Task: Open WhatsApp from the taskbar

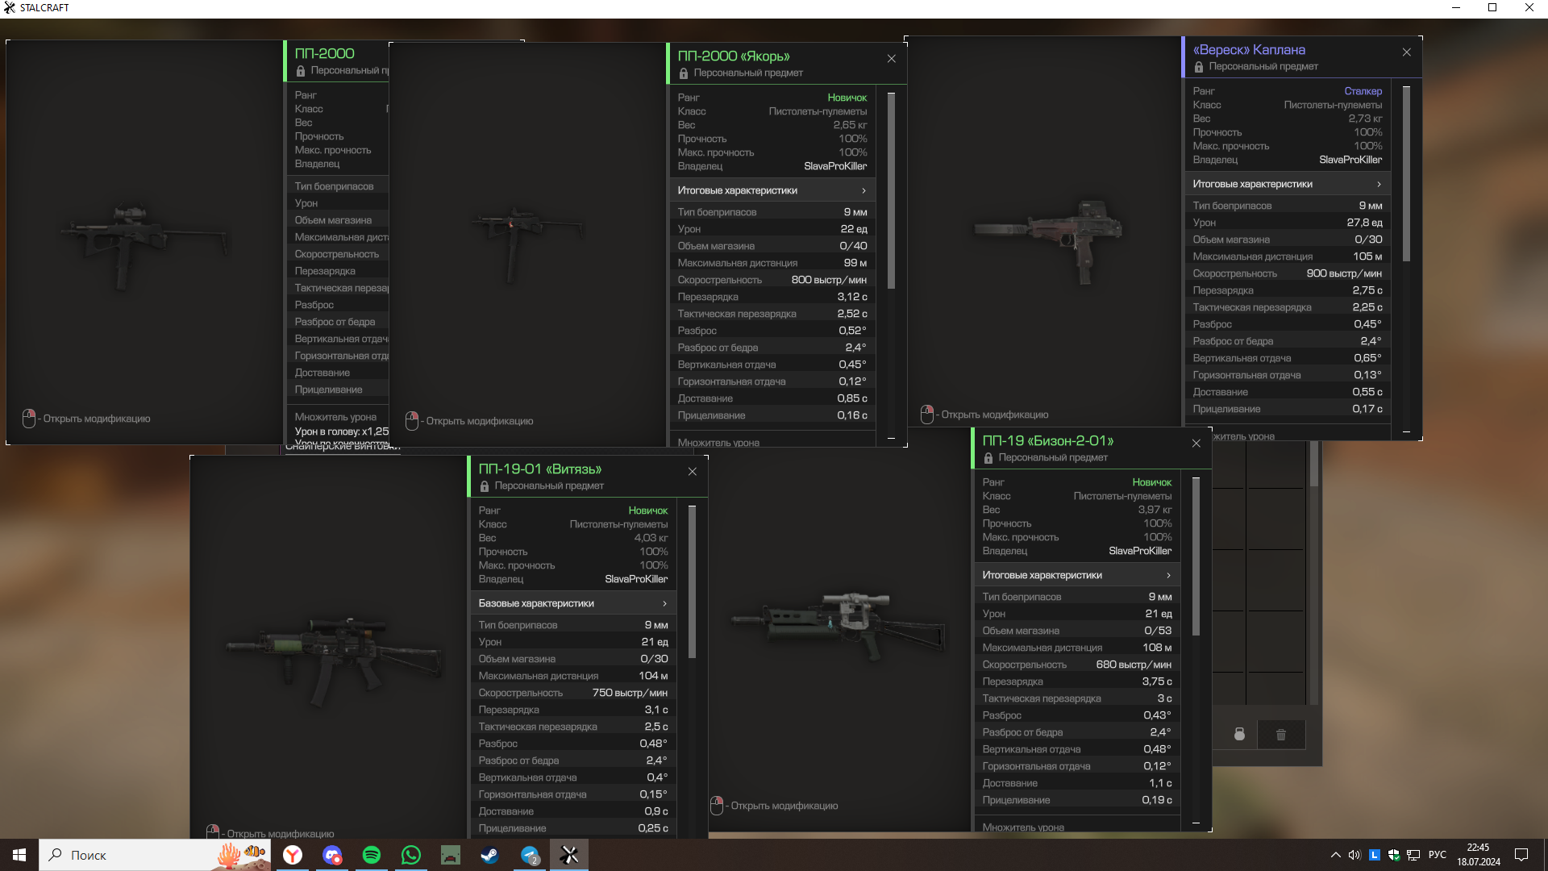Action: pos(411,855)
